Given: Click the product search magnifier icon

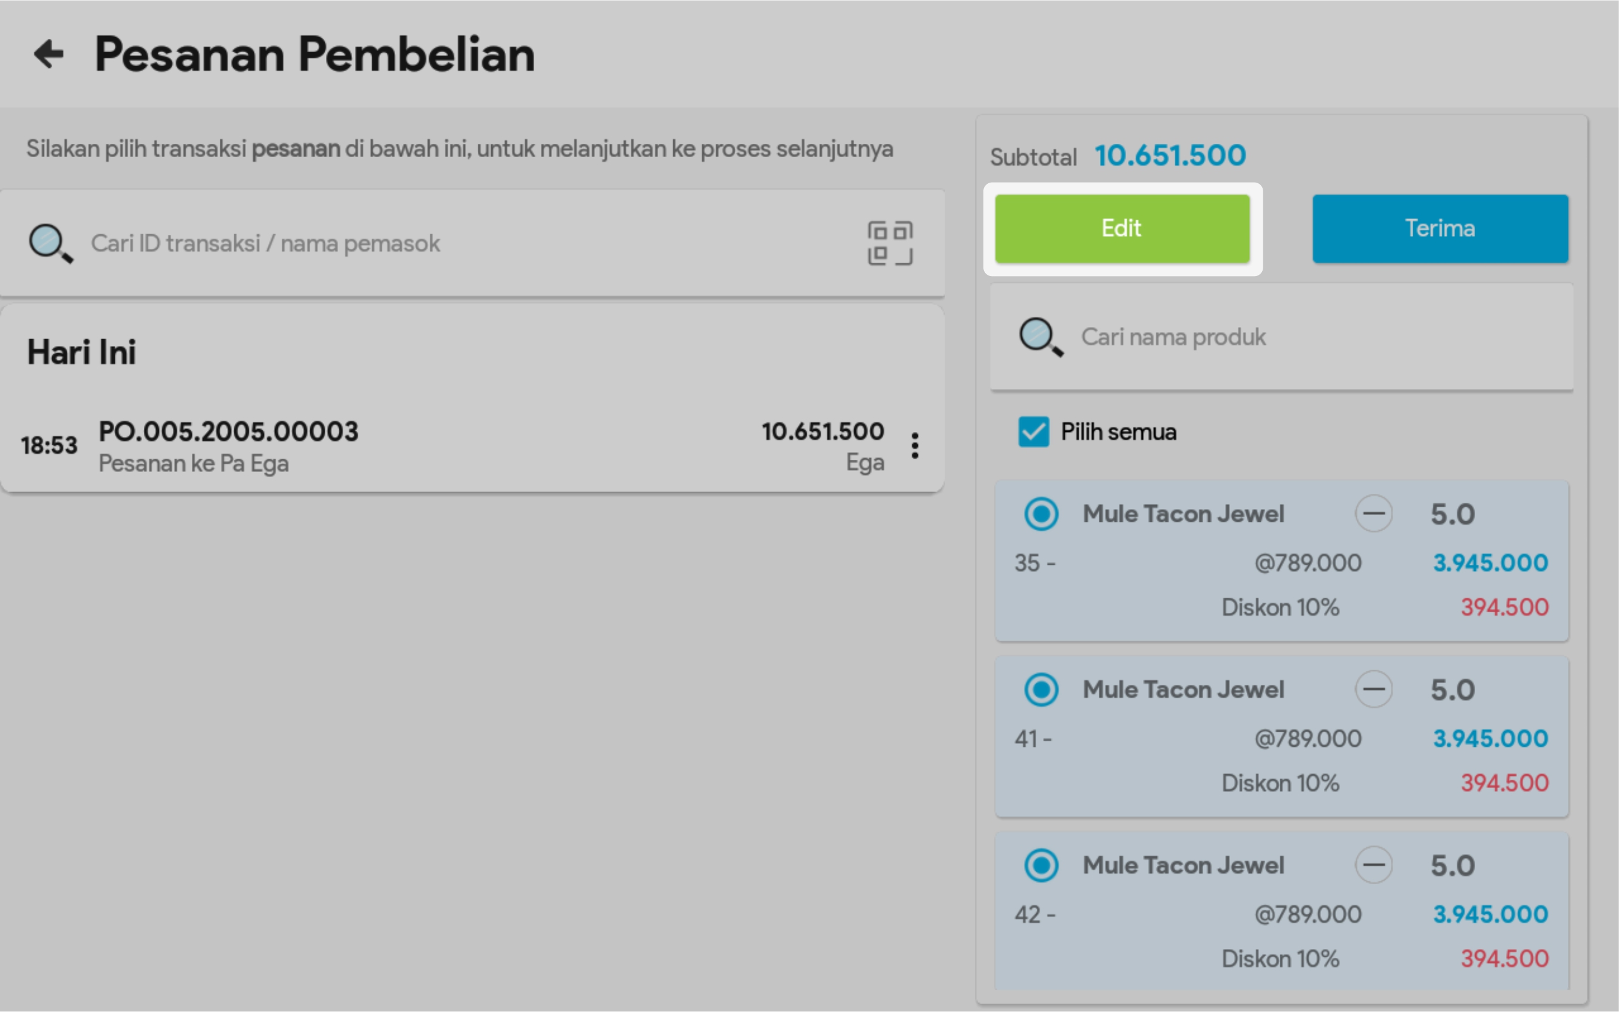Looking at the screenshot, I should coord(1040,337).
